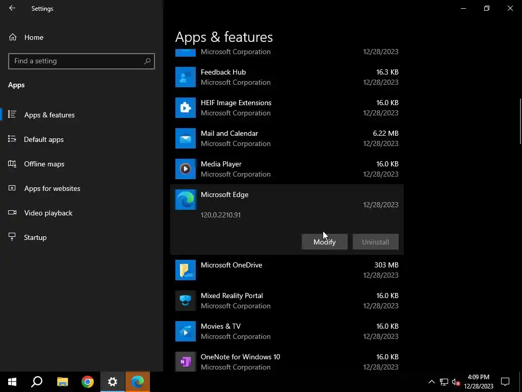The width and height of the screenshot is (522, 392).
Task: Open the network status tray icon
Action: click(x=444, y=382)
